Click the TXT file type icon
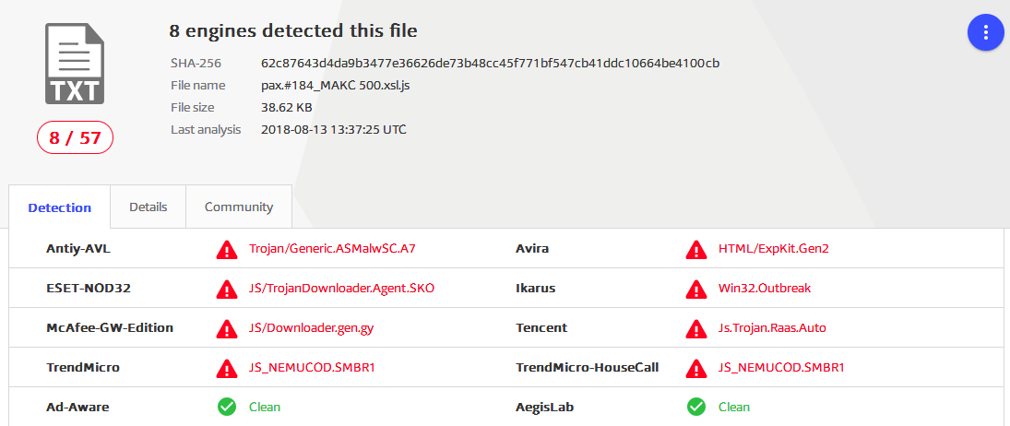The width and height of the screenshot is (1010, 426). point(75,63)
